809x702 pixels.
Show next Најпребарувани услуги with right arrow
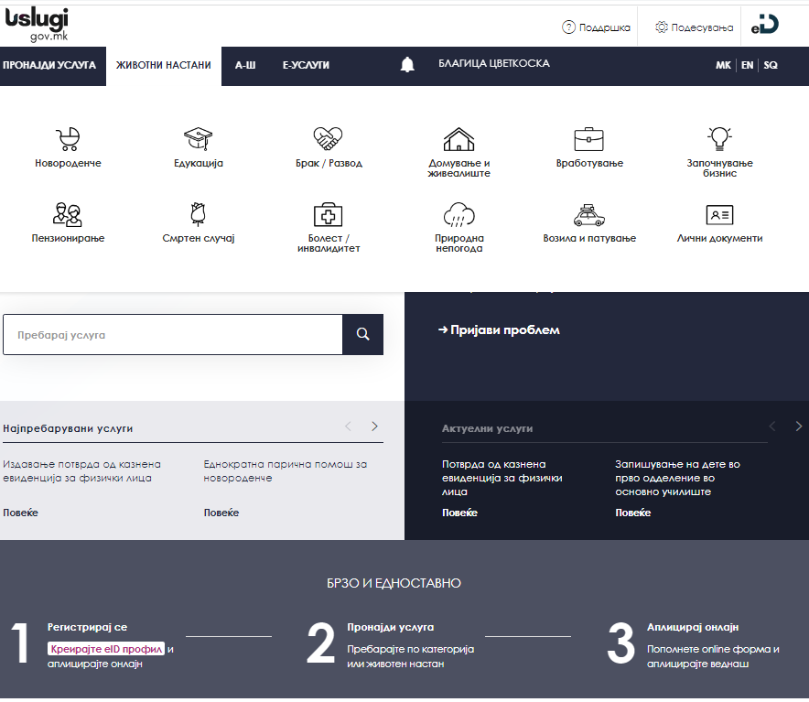point(374,427)
